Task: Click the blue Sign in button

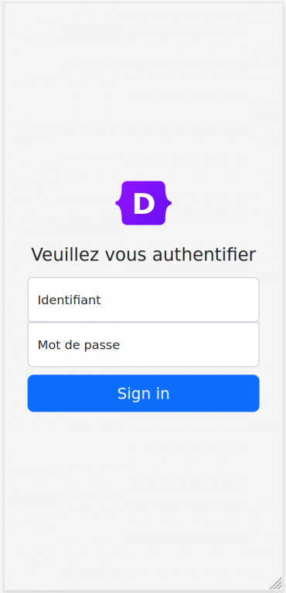Action: tap(143, 393)
